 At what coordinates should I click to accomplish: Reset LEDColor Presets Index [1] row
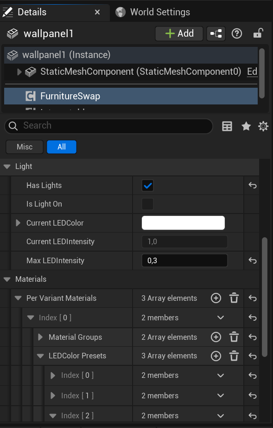click(x=253, y=396)
